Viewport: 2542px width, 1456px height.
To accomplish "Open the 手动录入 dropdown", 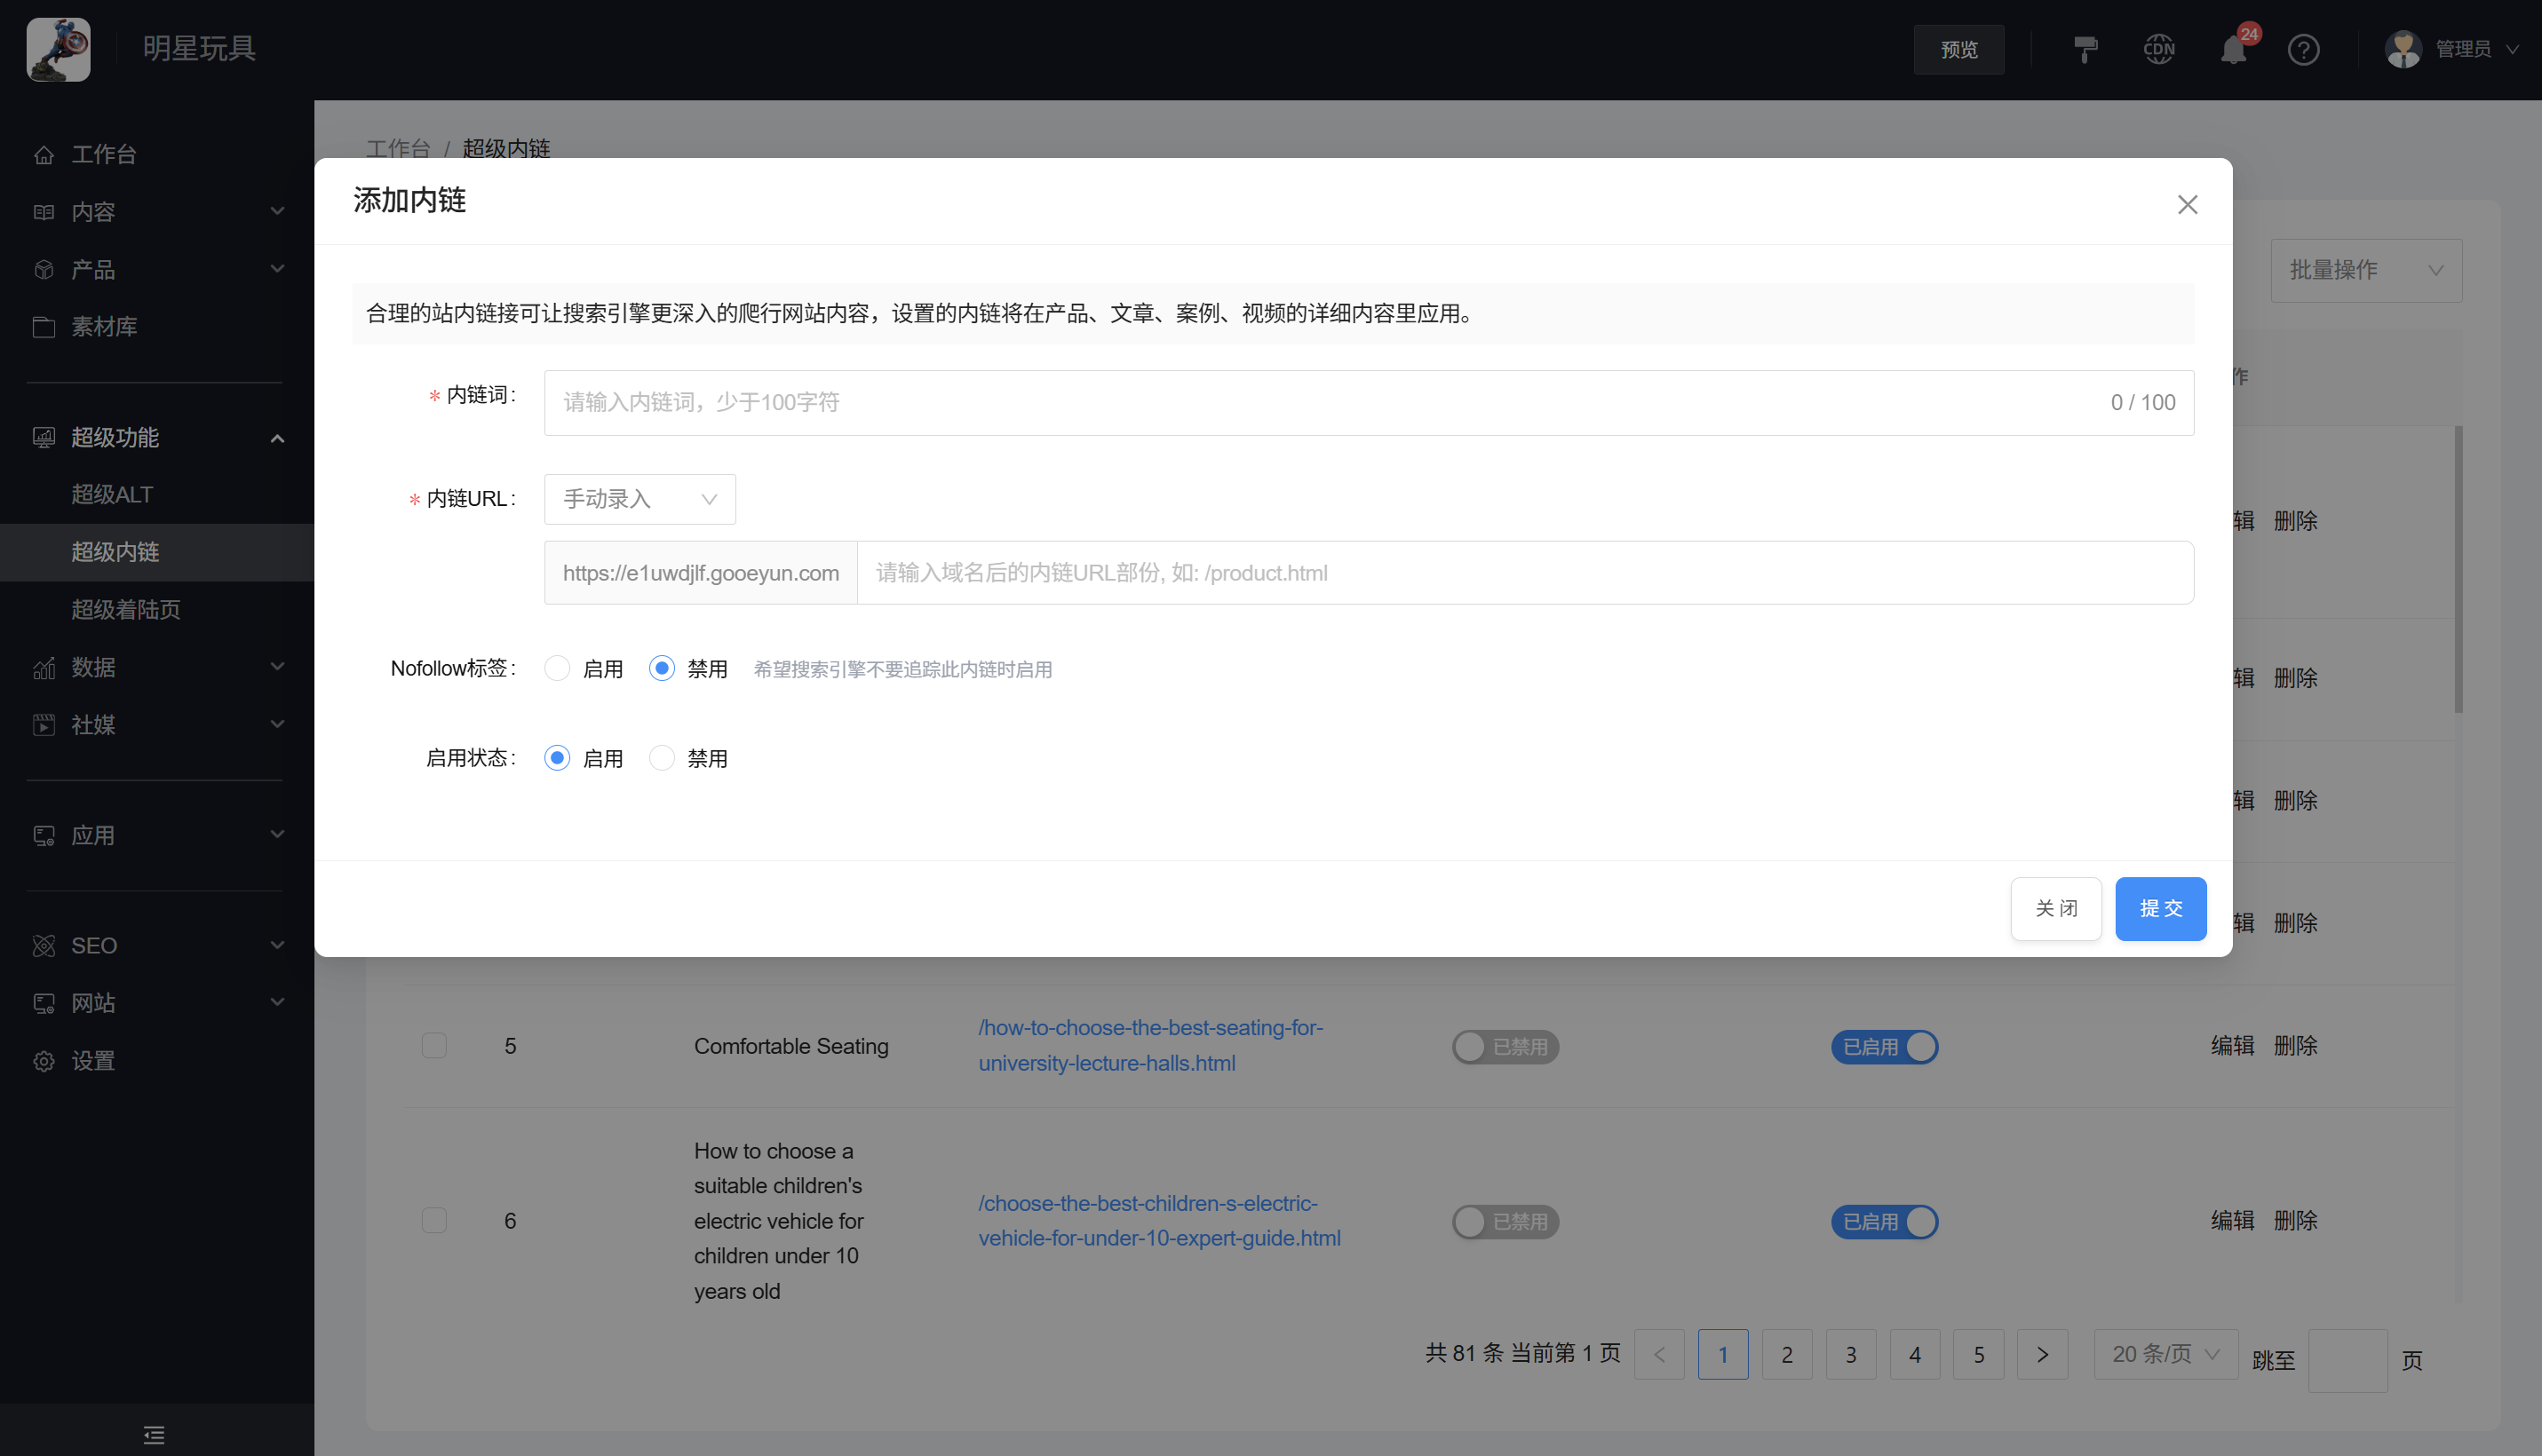I will coord(639,499).
